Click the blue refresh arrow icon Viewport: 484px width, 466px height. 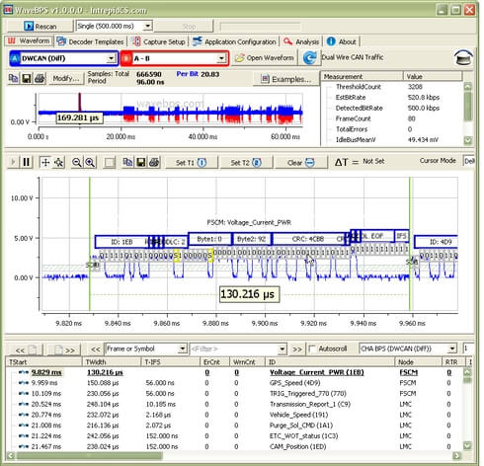(309, 58)
